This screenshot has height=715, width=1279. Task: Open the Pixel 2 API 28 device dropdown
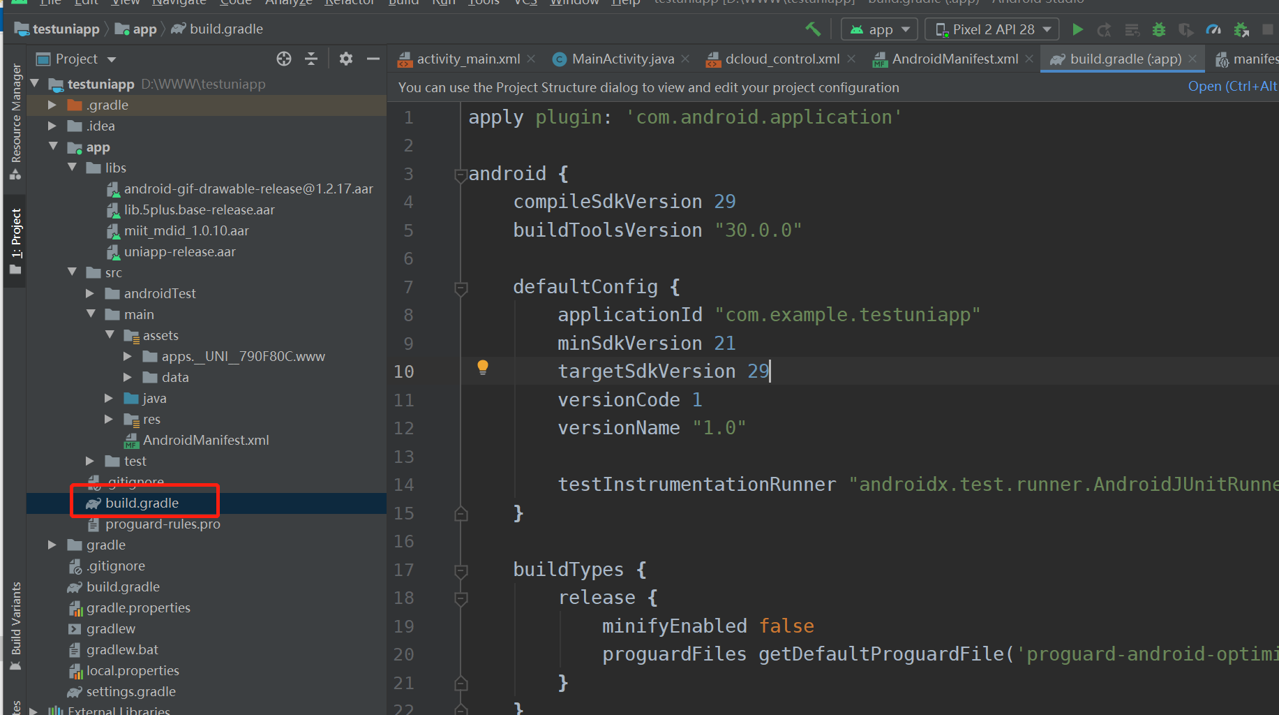click(x=992, y=29)
